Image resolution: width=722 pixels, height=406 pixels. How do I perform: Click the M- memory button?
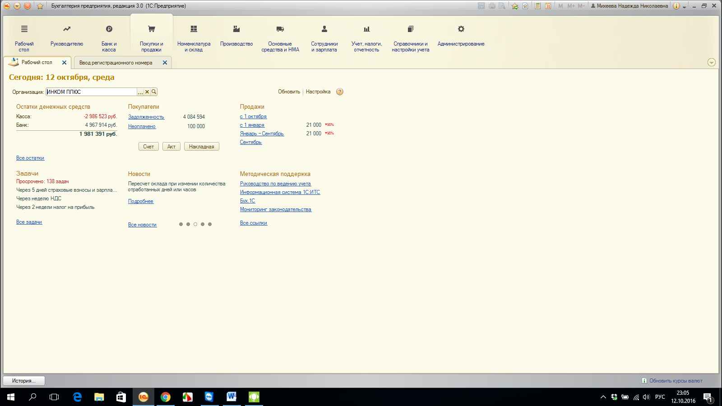point(581,6)
